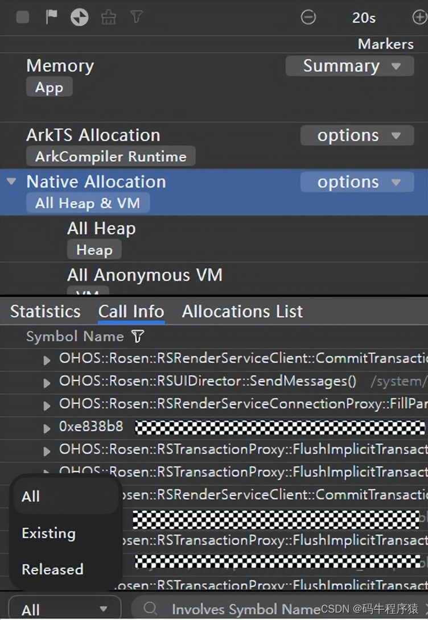This screenshot has height=620, width=428.
Task: Select the All Heap sub-lane
Action: click(101, 229)
